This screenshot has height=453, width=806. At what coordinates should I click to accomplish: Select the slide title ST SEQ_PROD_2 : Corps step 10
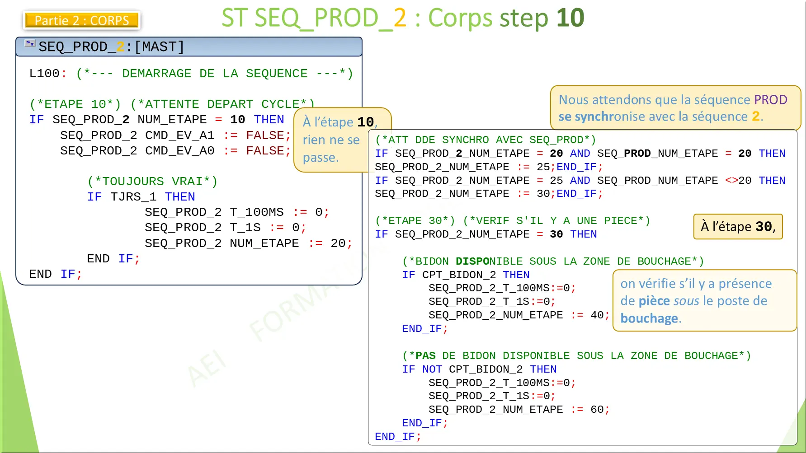tap(402, 18)
